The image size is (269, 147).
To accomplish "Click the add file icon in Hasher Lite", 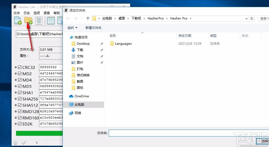I will (18, 20).
